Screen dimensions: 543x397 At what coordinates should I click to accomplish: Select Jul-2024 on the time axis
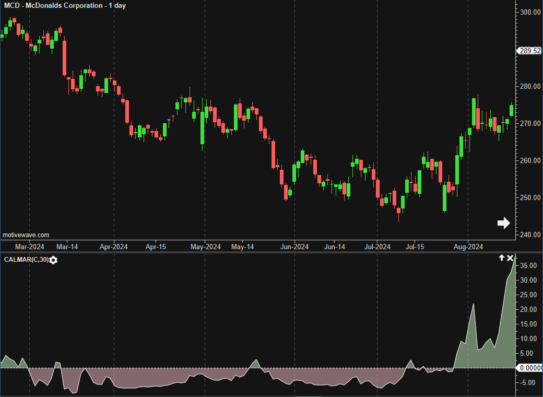tap(377, 247)
